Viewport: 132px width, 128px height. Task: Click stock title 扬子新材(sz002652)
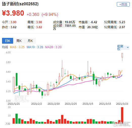[20, 4]
